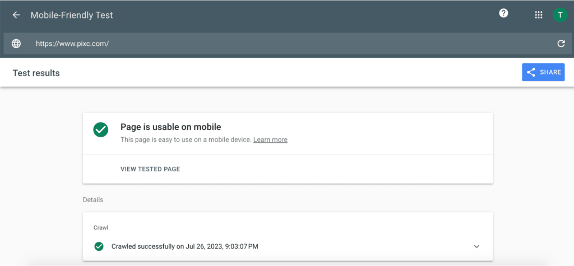Click green checkmark next to usable status
This screenshot has width=574, height=266.
tap(101, 129)
